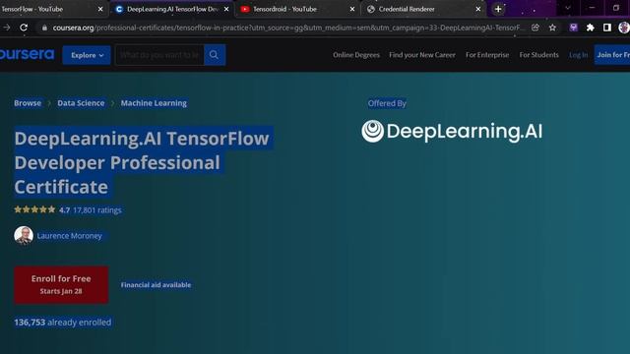Click the Coursera logo
The image size is (630, 354).
(27, 54)
